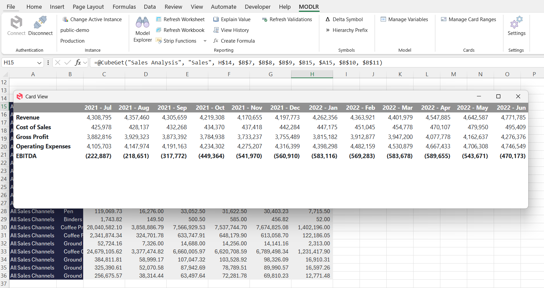Screen dimensions: 544x288
Task: Click the Revenue row label in Card View
Action: (28, 117)
